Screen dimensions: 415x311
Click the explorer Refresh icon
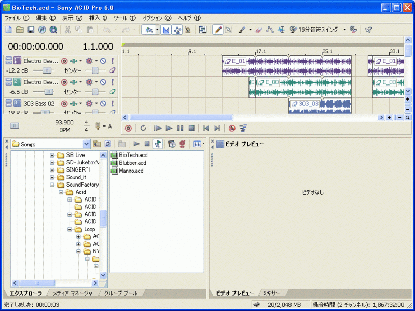[108, 144]
